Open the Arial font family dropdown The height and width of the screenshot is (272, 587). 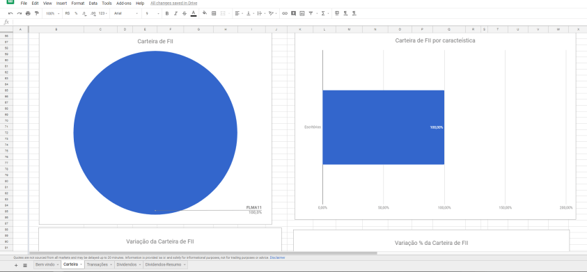[126, 13]
